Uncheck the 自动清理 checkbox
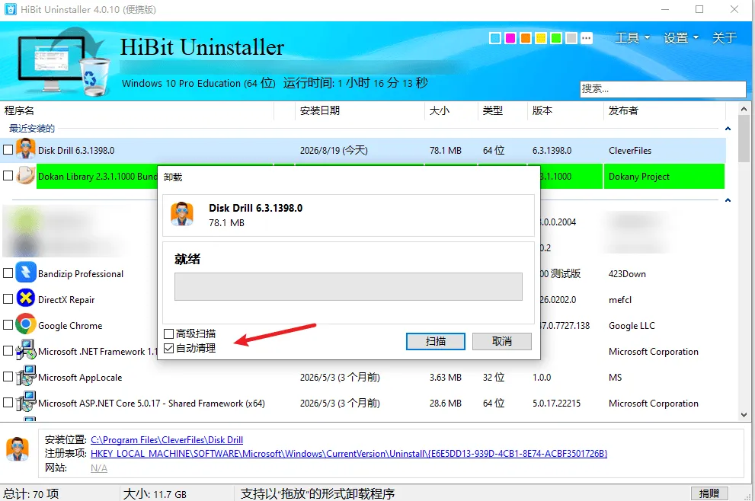 [x=168, y=348]
